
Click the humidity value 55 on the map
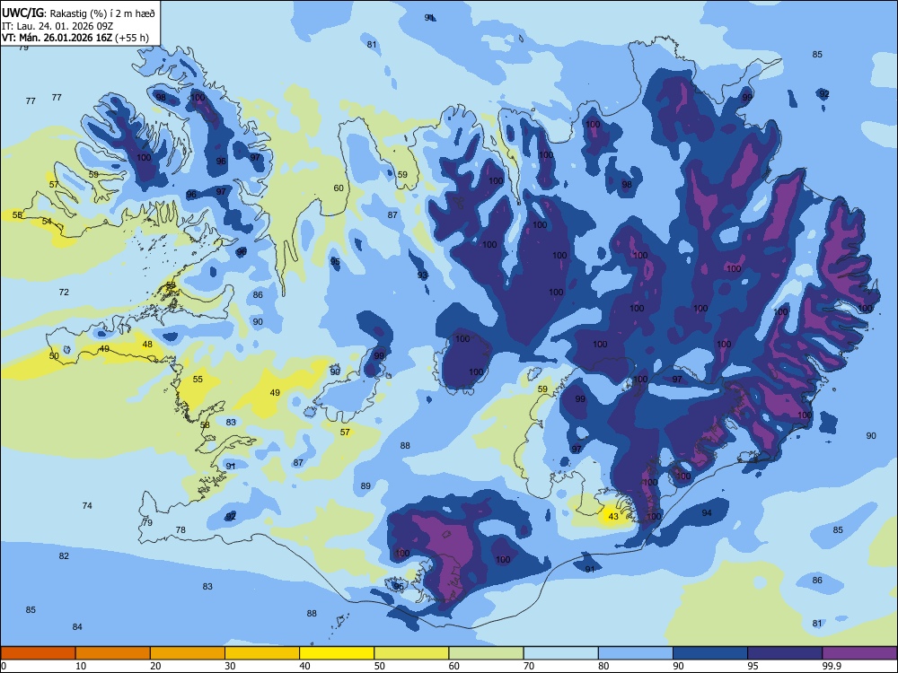click(198, 380)
